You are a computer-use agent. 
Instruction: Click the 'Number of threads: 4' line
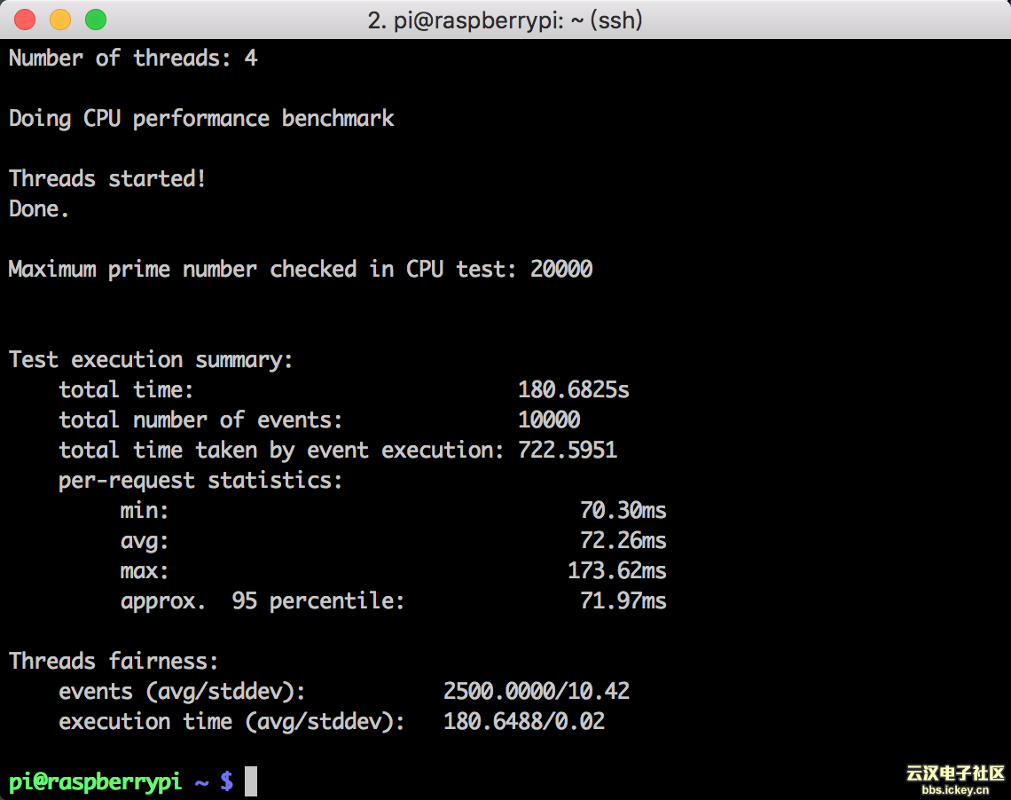click(133, 59)
